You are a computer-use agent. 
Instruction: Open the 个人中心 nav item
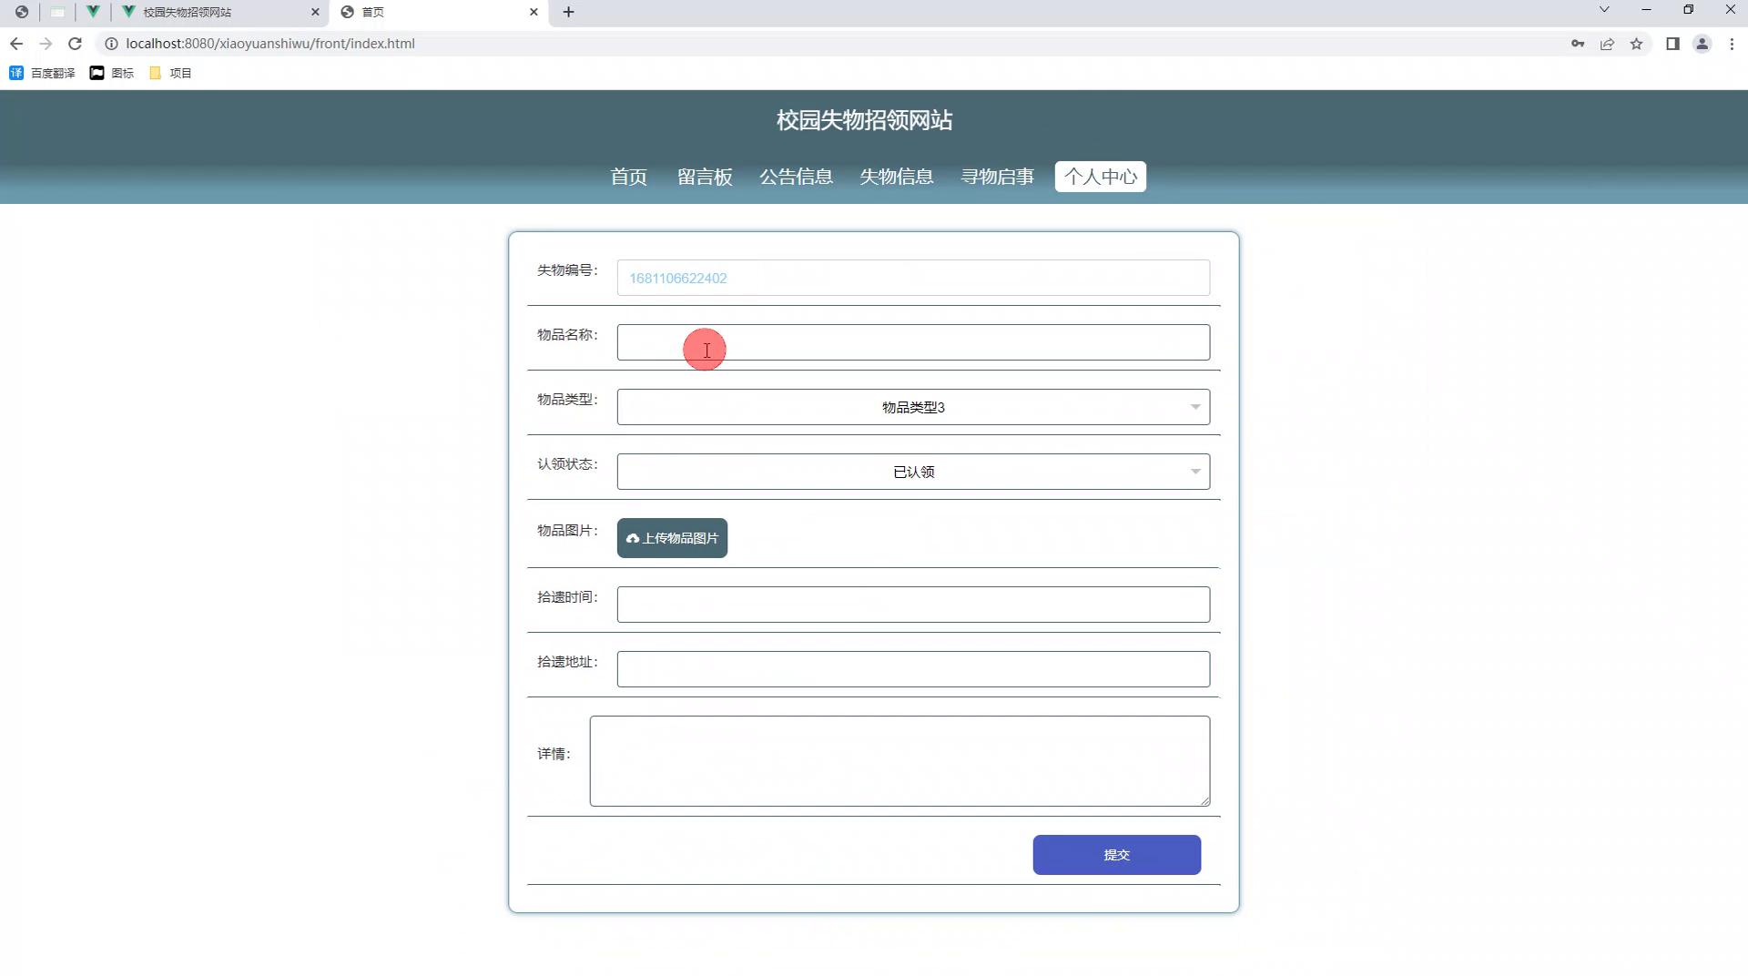click(1101, 177)
